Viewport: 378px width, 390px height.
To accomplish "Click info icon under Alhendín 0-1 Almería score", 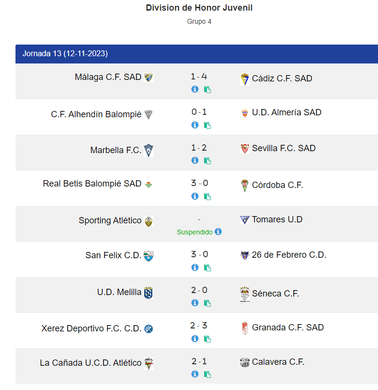I will pyautogui.click(x=195, y=125).
